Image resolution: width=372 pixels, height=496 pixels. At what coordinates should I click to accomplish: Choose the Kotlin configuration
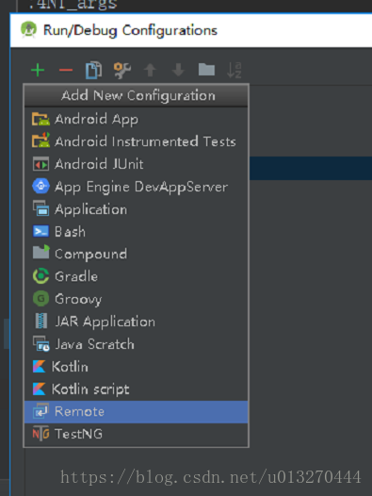click(x=137, y=367)
